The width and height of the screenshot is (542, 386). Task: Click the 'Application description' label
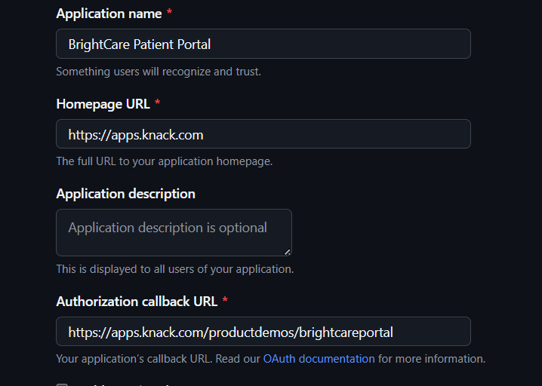click(126, 194)
